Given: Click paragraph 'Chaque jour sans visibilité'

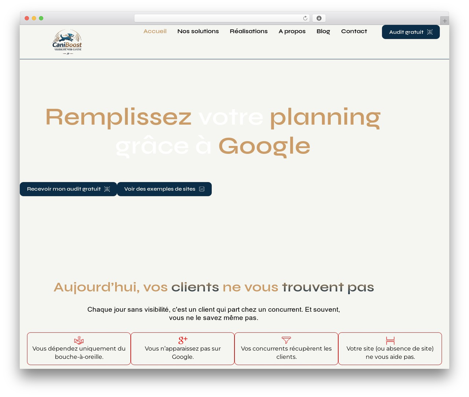Looking at the screenshot, I should [x=214, y=313].
